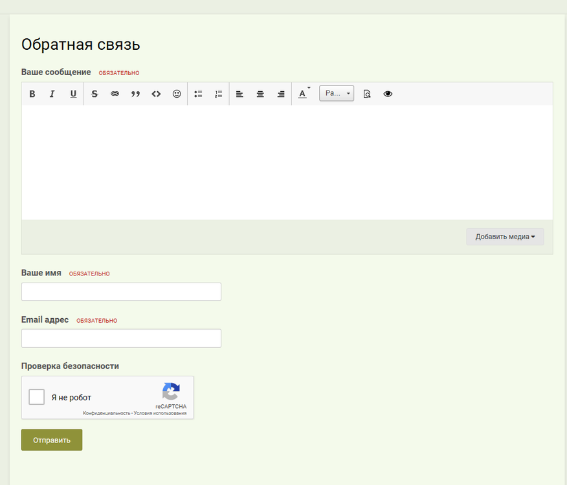The height and width of the screenshot is (485, 567).
Task: Open the reCAPTCHA "Конфиденциальность" link
Action: 106,413
